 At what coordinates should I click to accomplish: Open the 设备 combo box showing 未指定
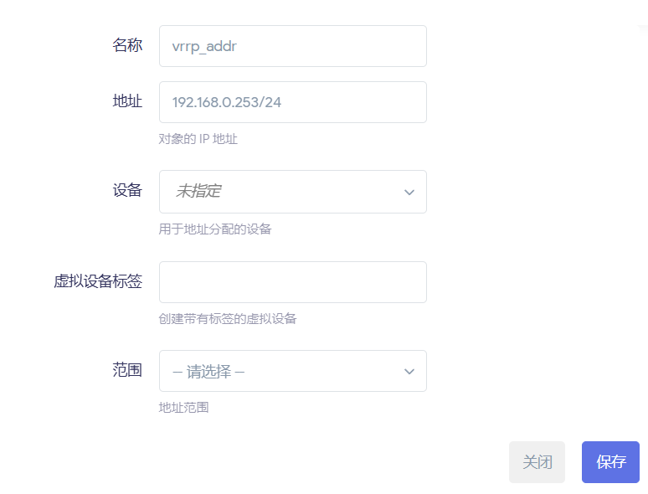click(x=292, y=192)
